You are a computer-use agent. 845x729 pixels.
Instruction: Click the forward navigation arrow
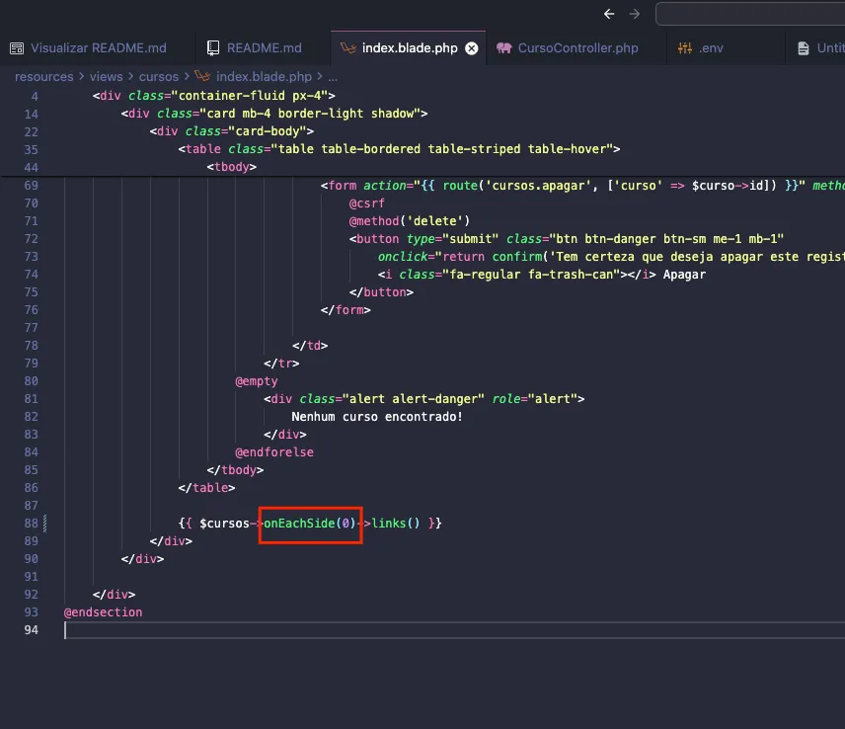pyautogui.click(x=635, y=14)
